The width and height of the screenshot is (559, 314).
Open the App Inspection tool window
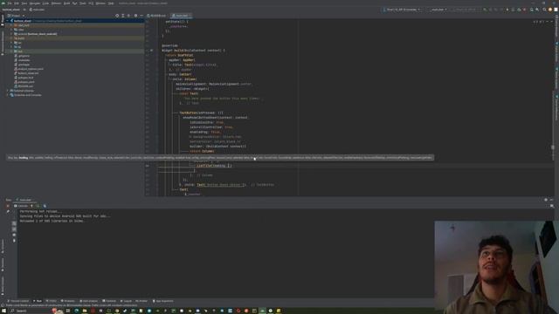pyautogui.click(x=163, y=301)
